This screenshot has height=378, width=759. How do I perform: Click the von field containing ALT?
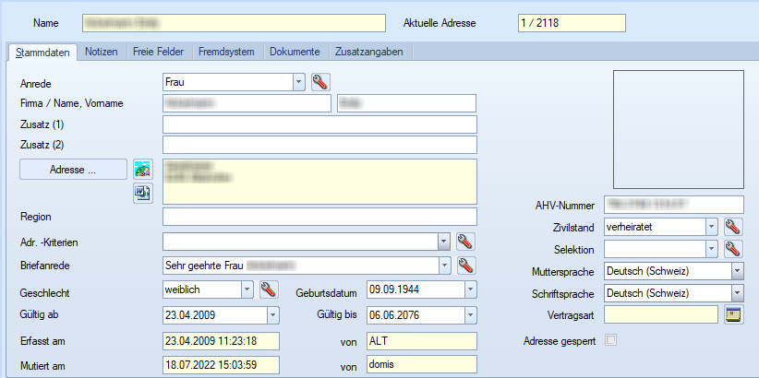coord(422,341)
